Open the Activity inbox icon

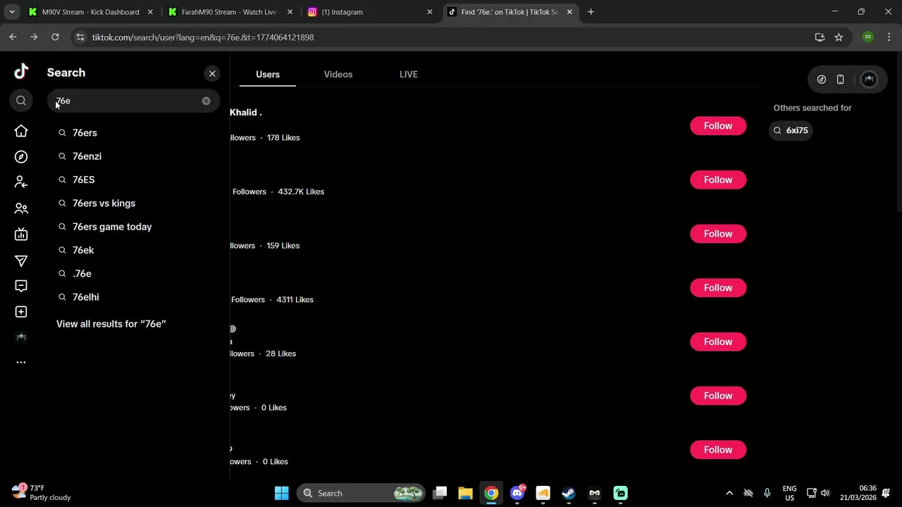tap(21, 286)
